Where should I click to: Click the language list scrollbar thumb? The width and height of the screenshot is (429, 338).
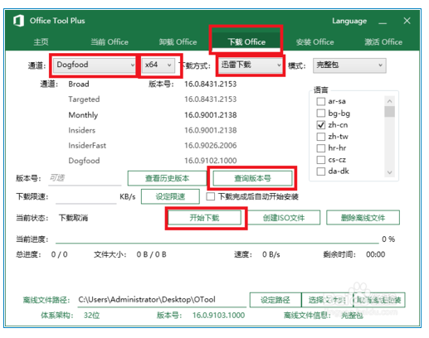coord(389,112)
